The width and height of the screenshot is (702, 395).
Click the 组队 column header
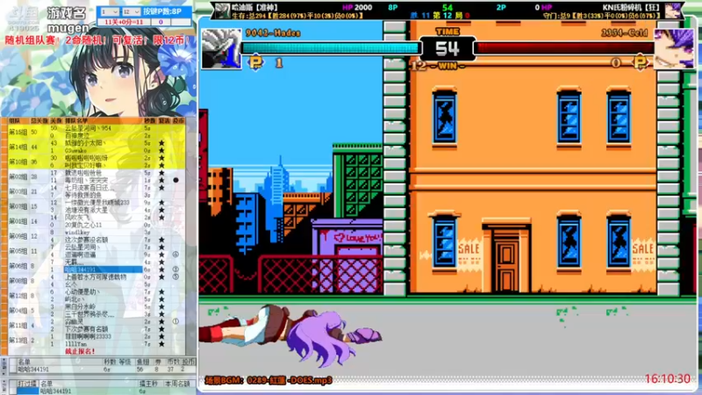pyautogui.click(x=15, y=121)
